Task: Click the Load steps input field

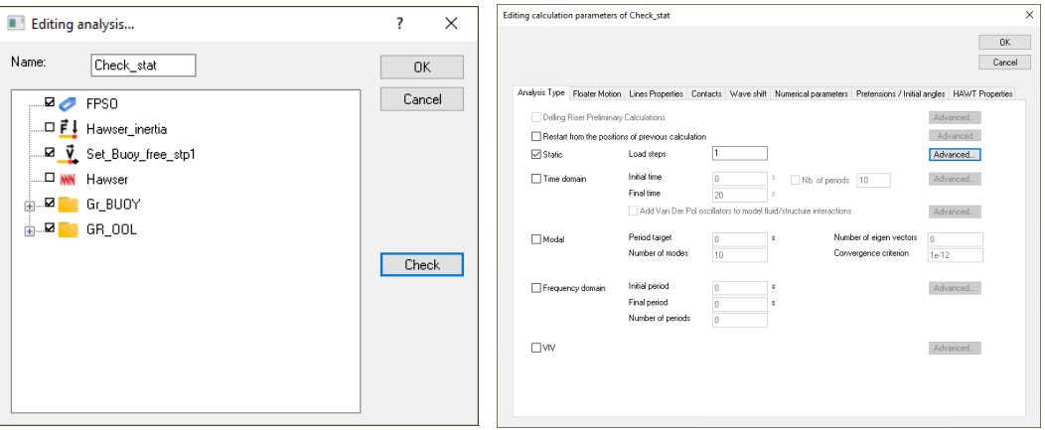Action: [740, 154]
